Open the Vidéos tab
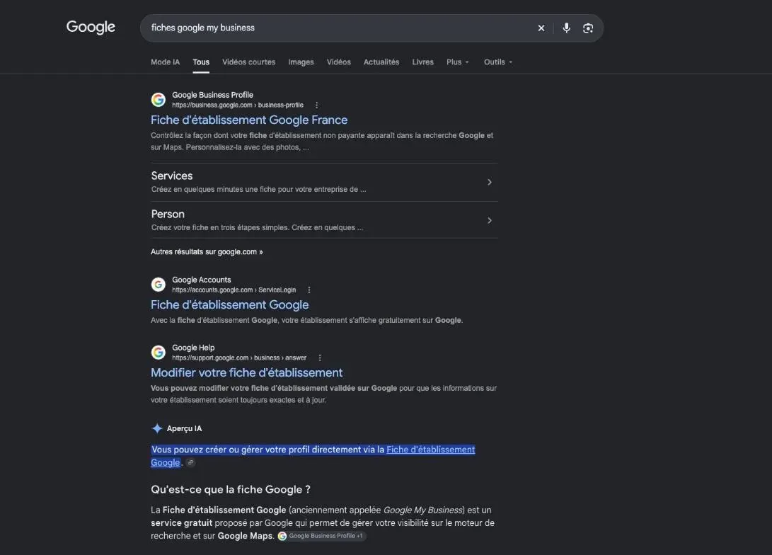This screenshot has height=555, width=772. (339, 62)
